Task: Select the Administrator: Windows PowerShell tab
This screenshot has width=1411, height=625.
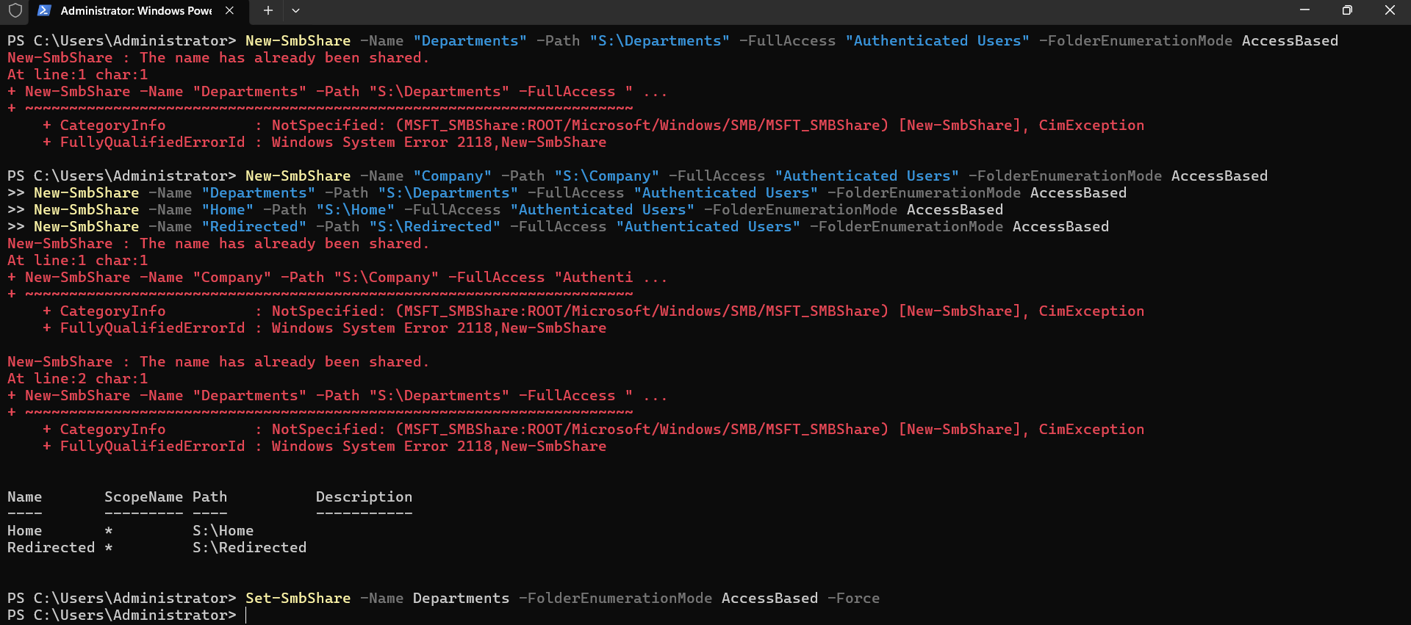Action: [x=137, y=11]
